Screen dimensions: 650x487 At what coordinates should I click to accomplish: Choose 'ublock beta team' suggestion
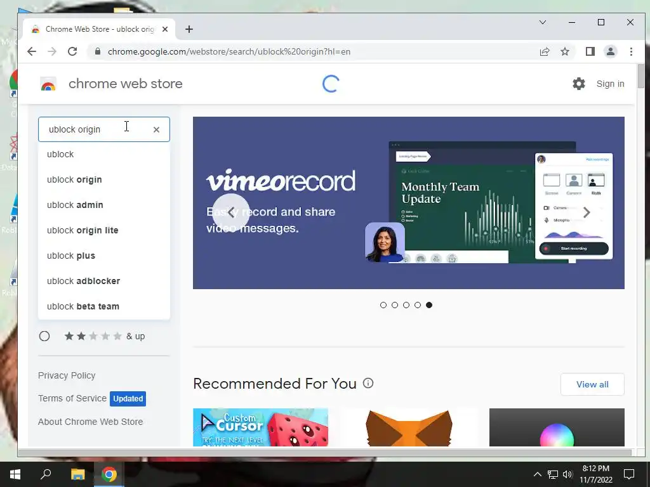(x=104, y=306)
